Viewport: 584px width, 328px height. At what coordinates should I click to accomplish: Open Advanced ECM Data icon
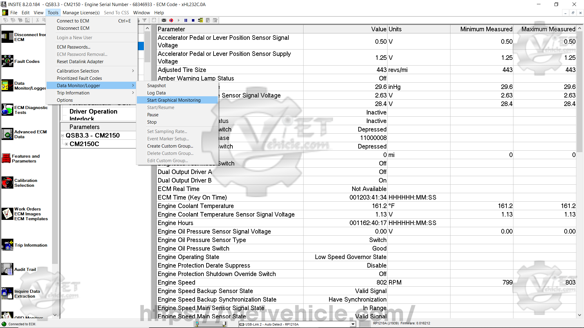coord(7,134)
